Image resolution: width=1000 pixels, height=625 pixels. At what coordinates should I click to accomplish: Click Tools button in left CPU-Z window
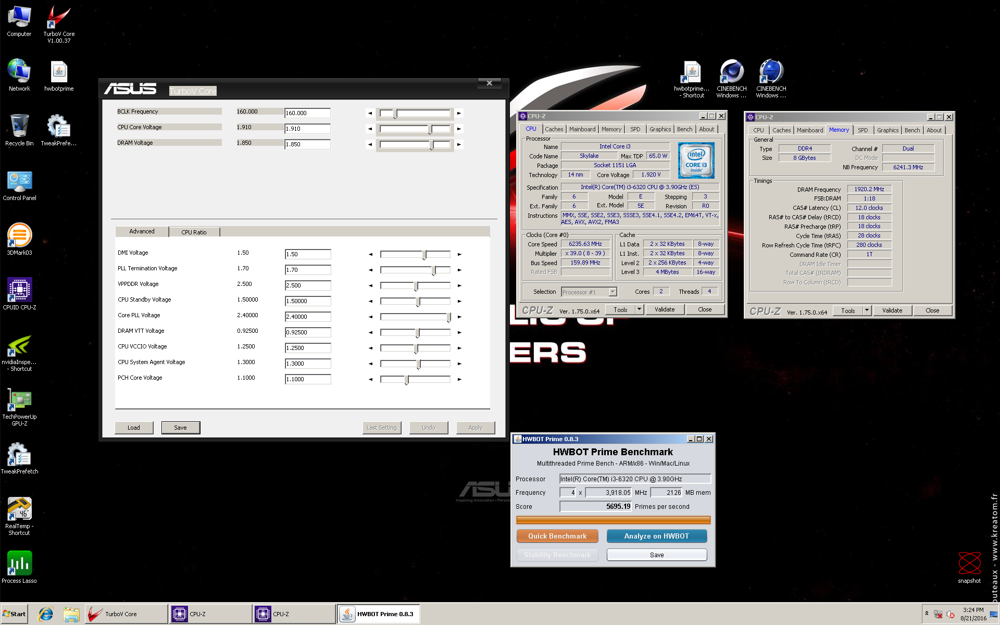(620, 309)
